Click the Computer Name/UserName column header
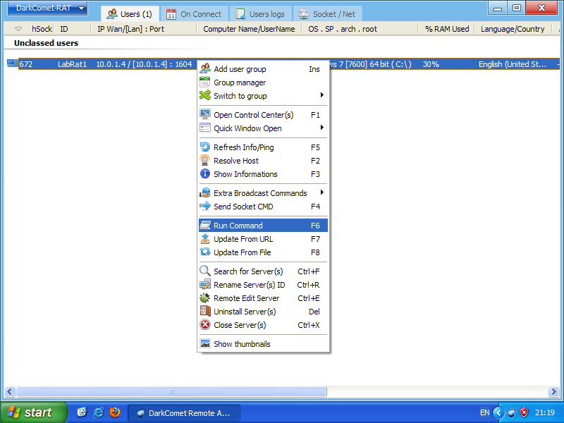This screenshot has width=564, height=423. click(249, 29)
